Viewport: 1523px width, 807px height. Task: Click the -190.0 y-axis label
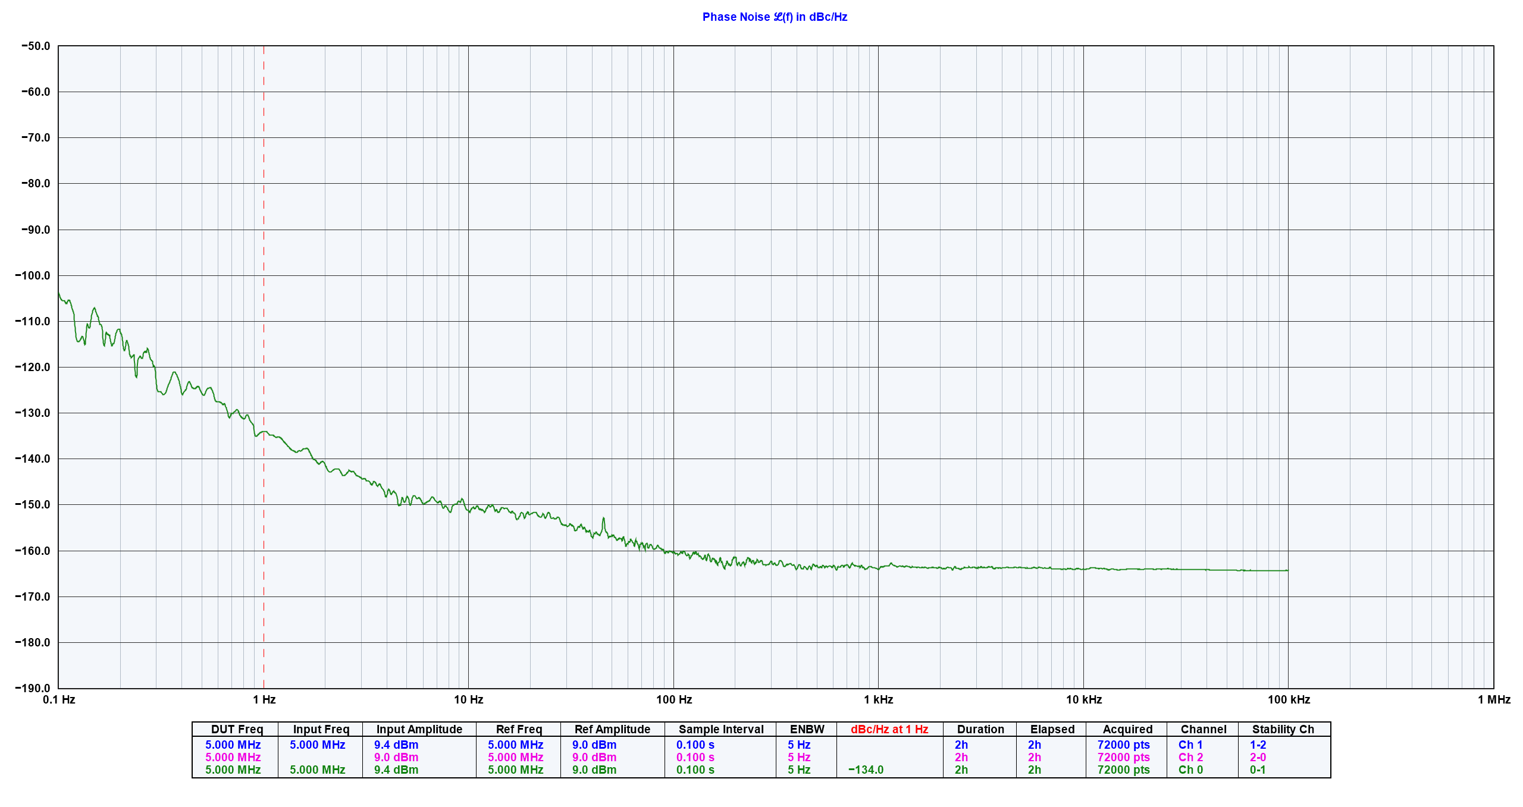pos(33,688)
